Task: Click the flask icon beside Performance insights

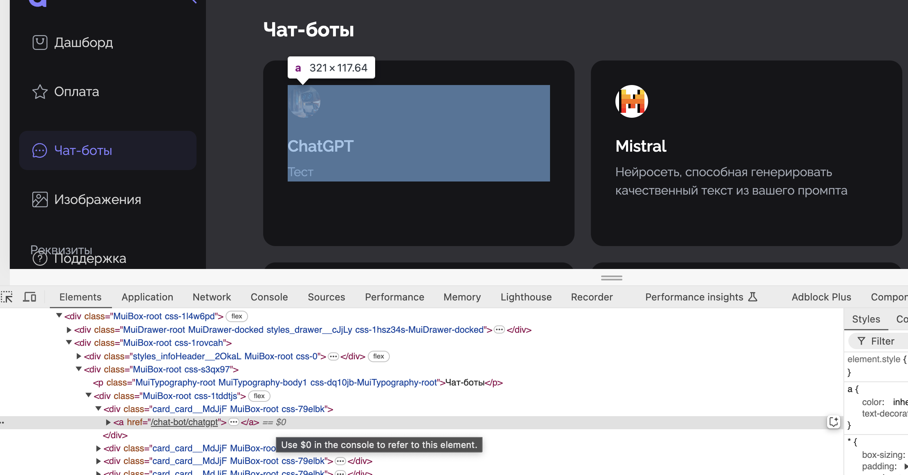Action: tap(753, 297)
